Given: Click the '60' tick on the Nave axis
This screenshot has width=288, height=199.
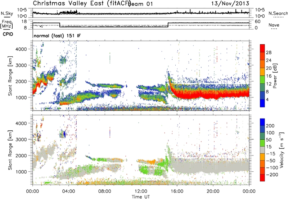Looking at the screenshot, I should (x=258, y=22).
